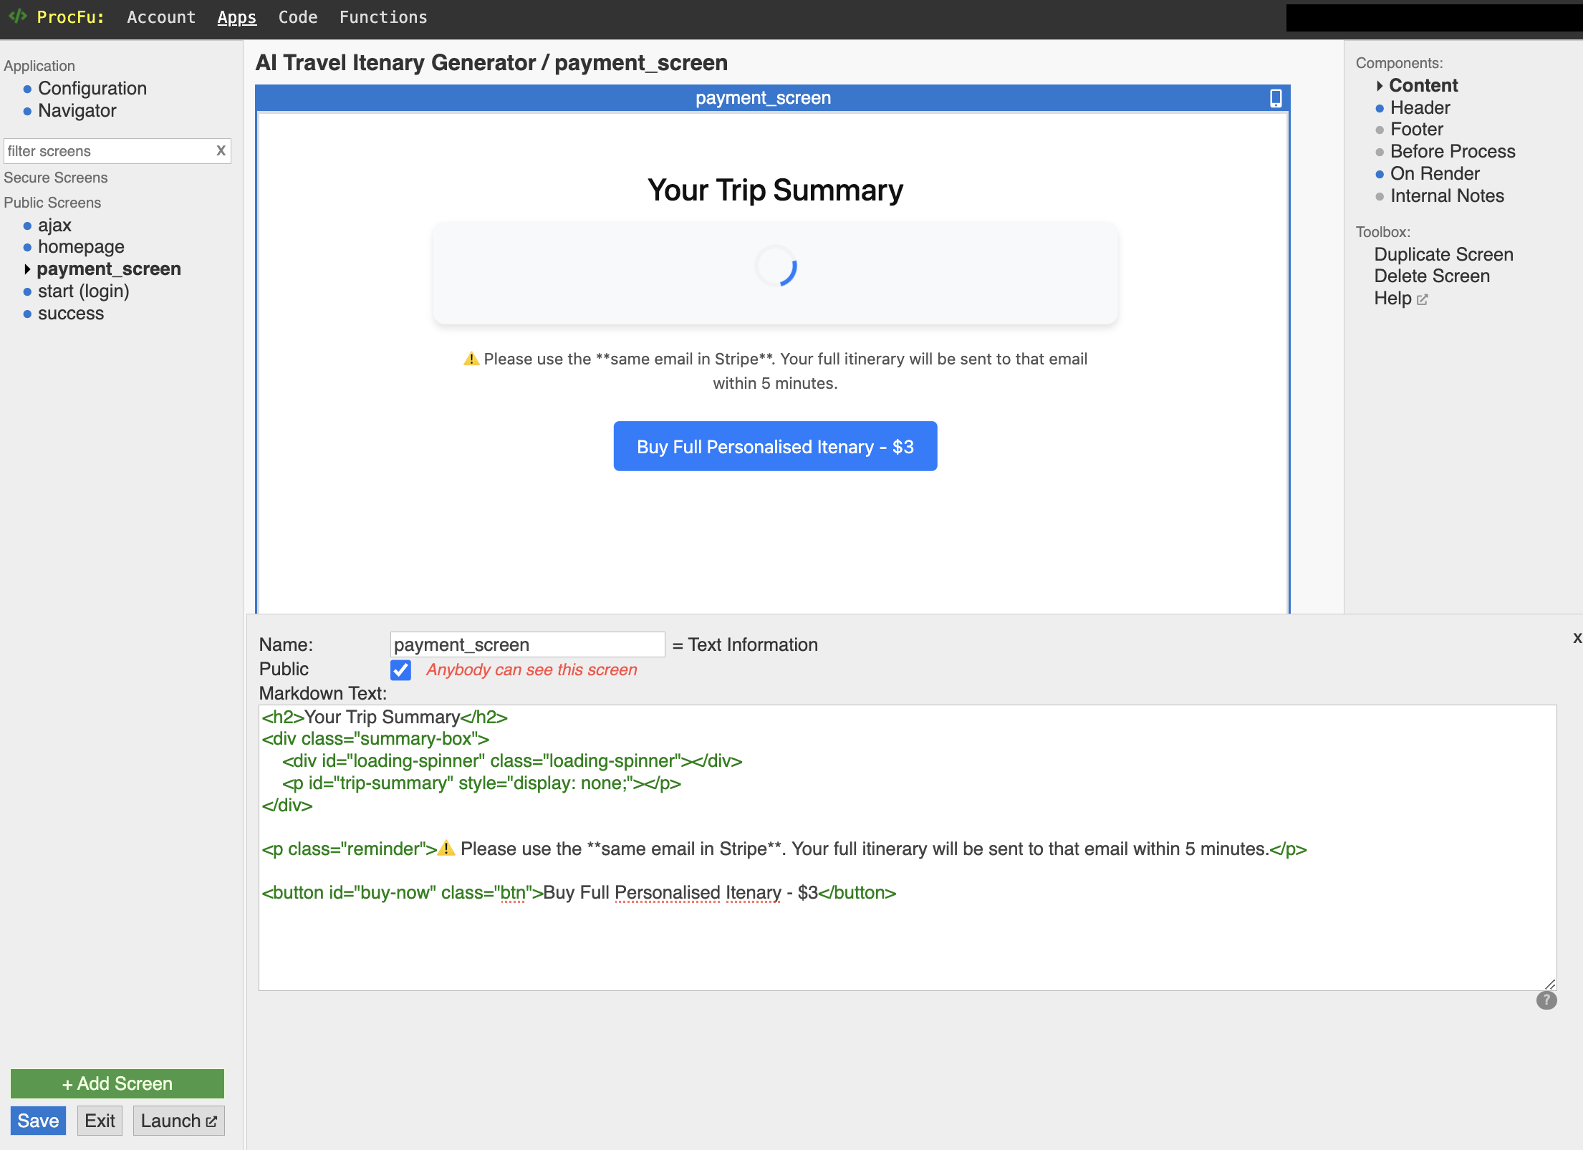Expand the Content component triangle
This screenshot has width=1583, height=1150.
pos(1379,85)
